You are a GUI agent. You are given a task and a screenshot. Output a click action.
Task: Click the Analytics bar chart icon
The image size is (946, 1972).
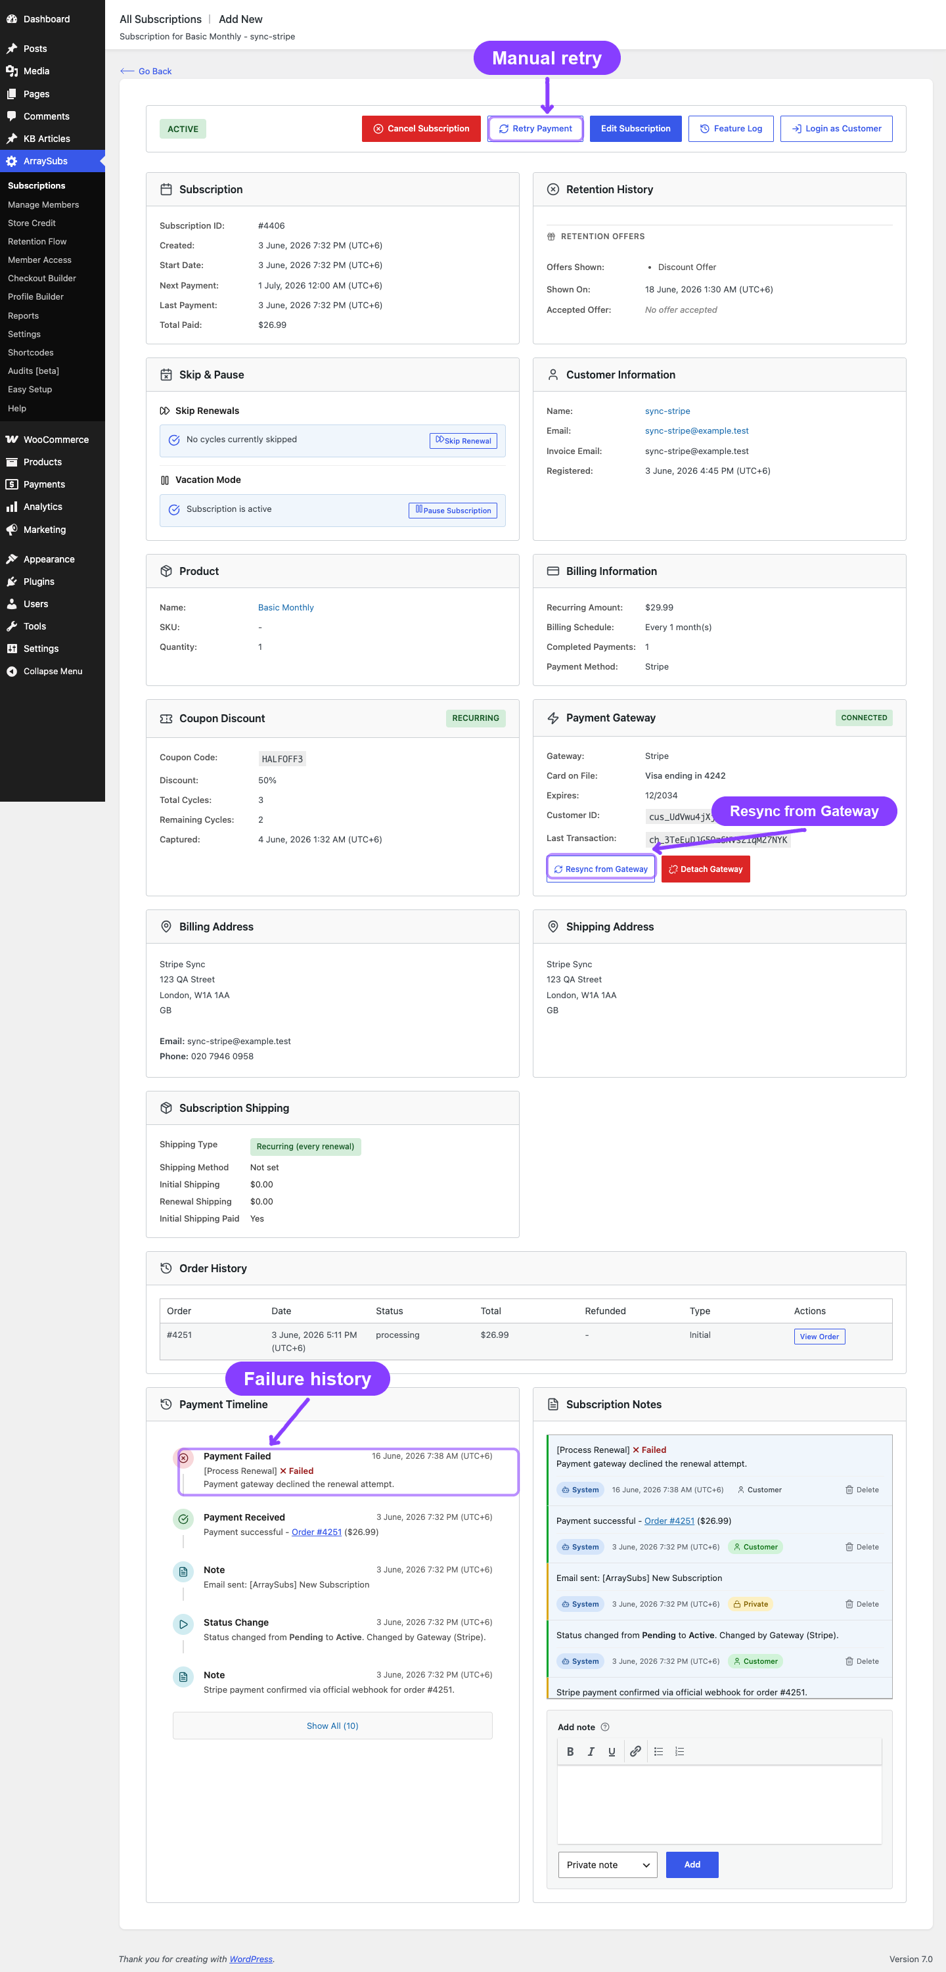point(11,507)
